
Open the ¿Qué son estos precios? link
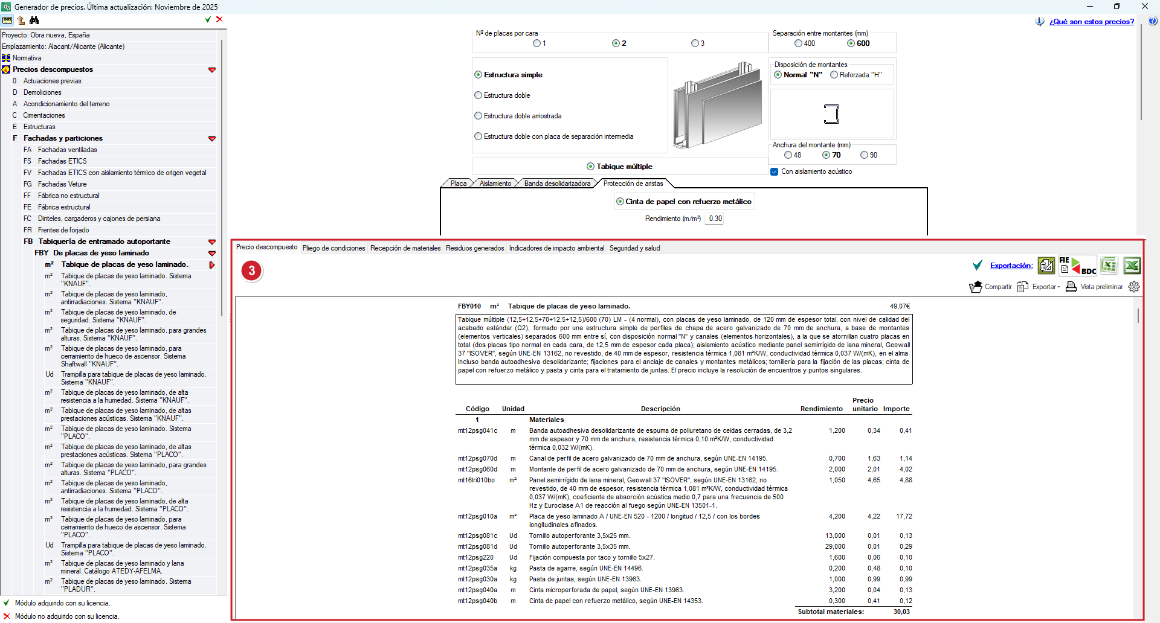click(x=1092, y=22)
